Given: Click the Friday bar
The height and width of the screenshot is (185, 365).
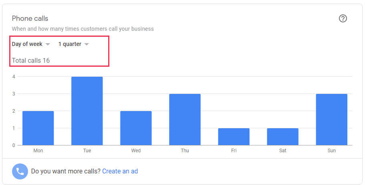Looking at the screenshot, I should coord(234,137).
